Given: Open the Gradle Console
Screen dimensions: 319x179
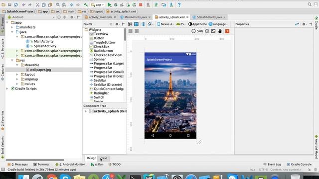Looking at the screenshot, I should tap(299, 165).
